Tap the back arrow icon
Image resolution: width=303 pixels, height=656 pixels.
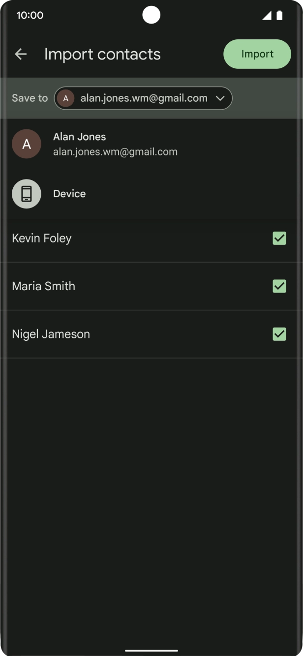21,54
